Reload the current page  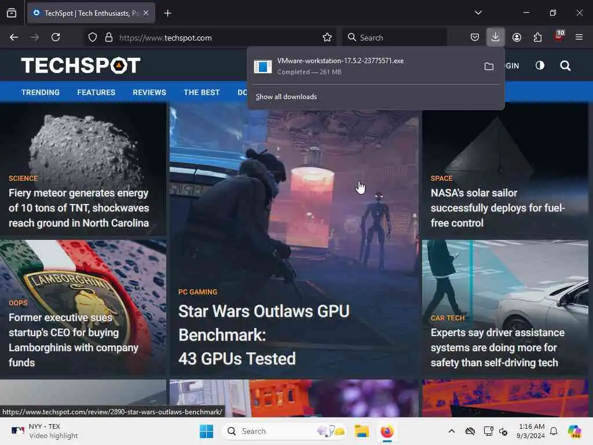pyautogui.click(x=56, y=38)
